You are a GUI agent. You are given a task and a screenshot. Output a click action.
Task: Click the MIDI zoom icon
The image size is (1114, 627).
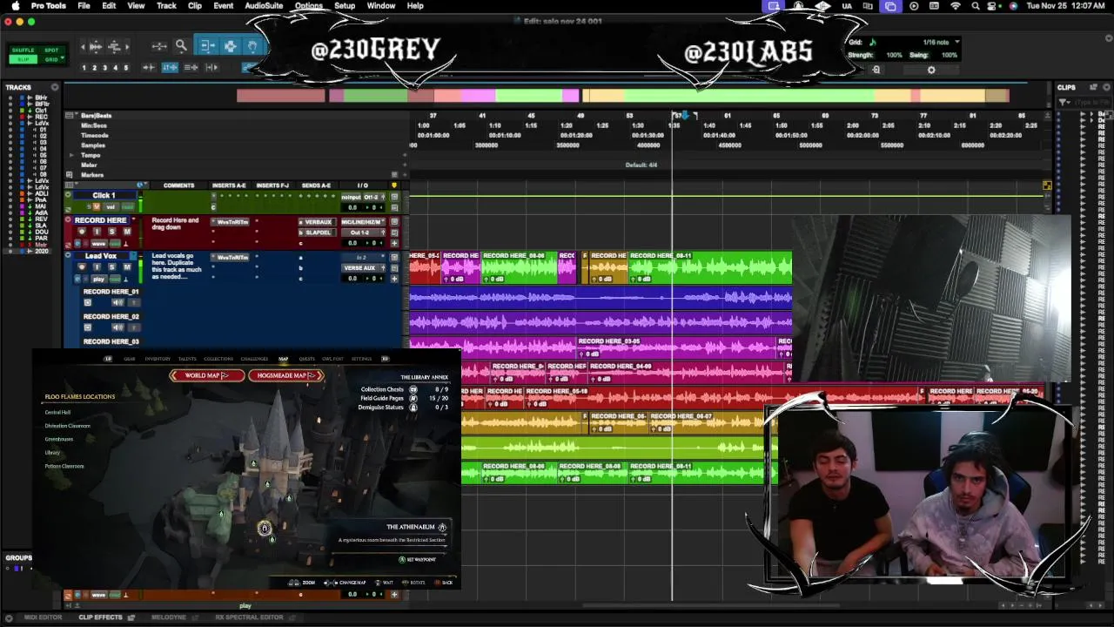click(114, 46)
